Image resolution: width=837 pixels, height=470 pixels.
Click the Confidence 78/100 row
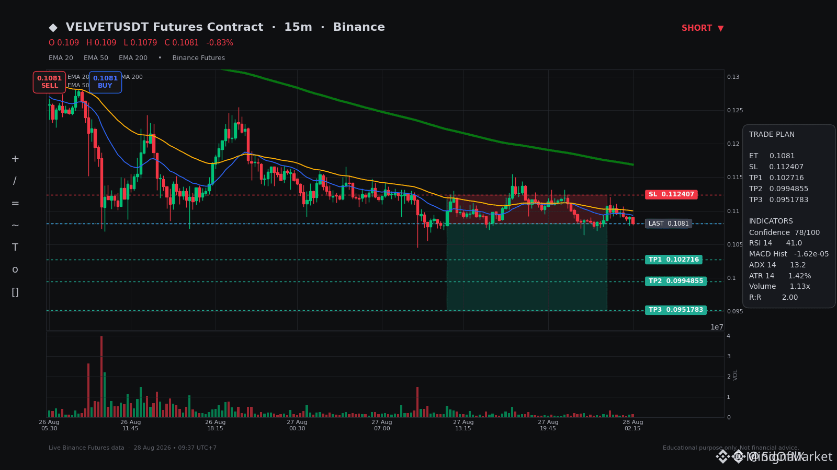click(784, 232)
